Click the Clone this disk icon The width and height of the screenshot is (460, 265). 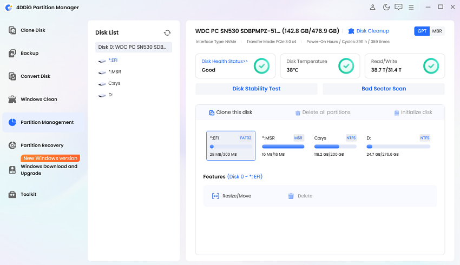[212, 113]
